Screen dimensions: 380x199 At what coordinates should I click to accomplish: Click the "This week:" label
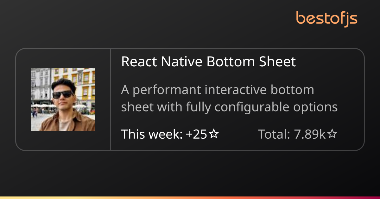152,135
